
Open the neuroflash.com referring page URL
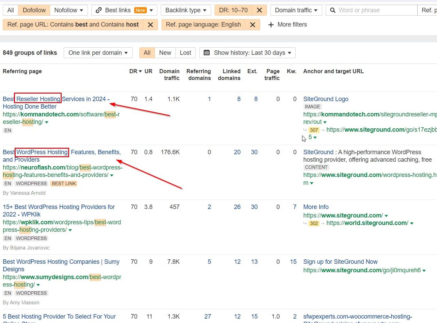tap(62, 171)
